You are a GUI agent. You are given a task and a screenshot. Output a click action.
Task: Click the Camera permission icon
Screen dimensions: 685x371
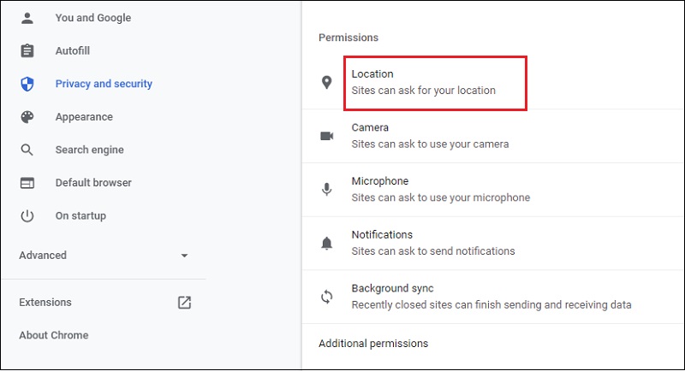click(x=326, y=136)
